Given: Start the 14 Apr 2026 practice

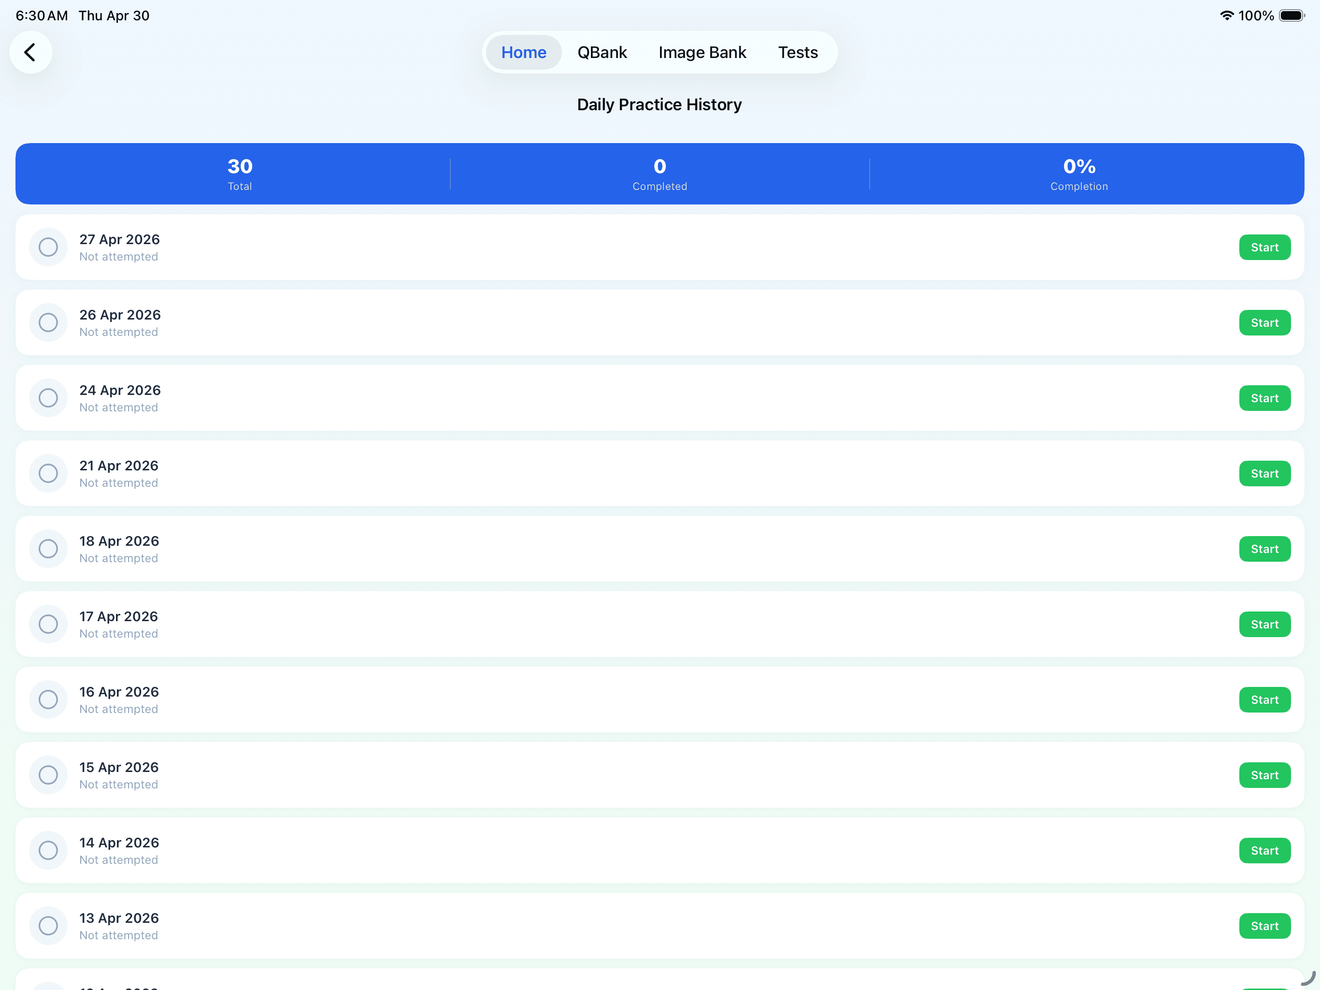Looking at the screenshot, I should [x=1264, y=851].
